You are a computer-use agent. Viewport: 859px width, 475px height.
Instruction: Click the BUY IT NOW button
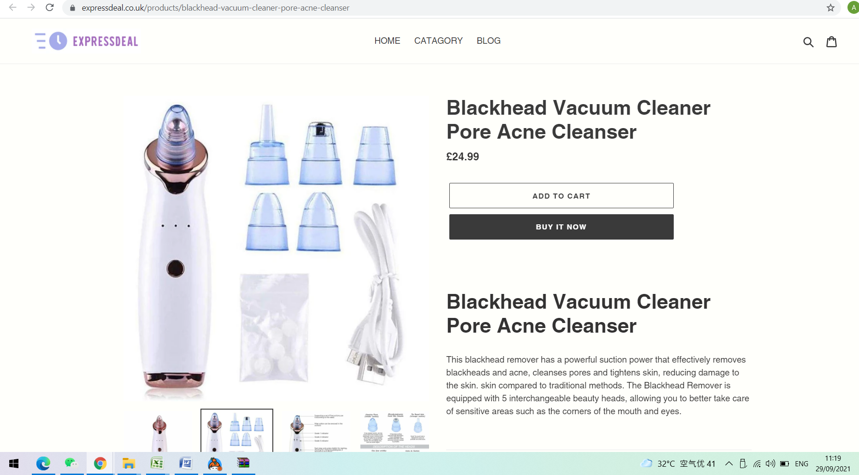coord(561,227)
